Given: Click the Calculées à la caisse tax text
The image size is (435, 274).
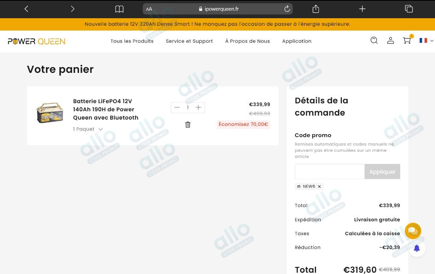Looking at the screenshot, I should coord(372,234).
